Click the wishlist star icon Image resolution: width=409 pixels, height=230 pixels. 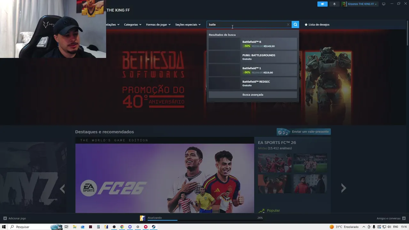[306, 25]
